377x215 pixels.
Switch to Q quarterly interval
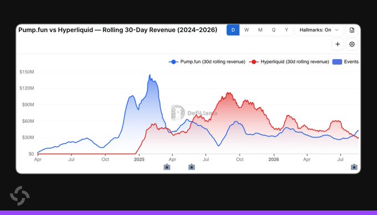(x=274, y=30)
